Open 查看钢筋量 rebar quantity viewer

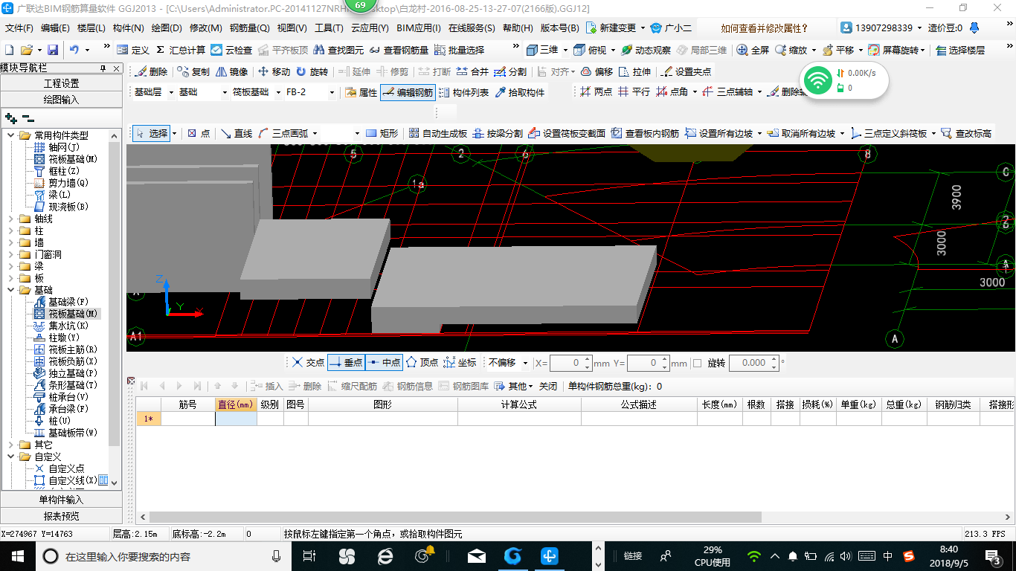(399, 50)
